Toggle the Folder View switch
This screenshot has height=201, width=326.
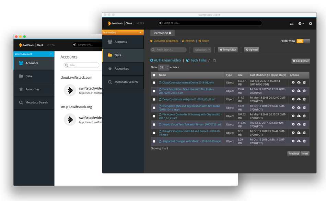tap(303, 41)
